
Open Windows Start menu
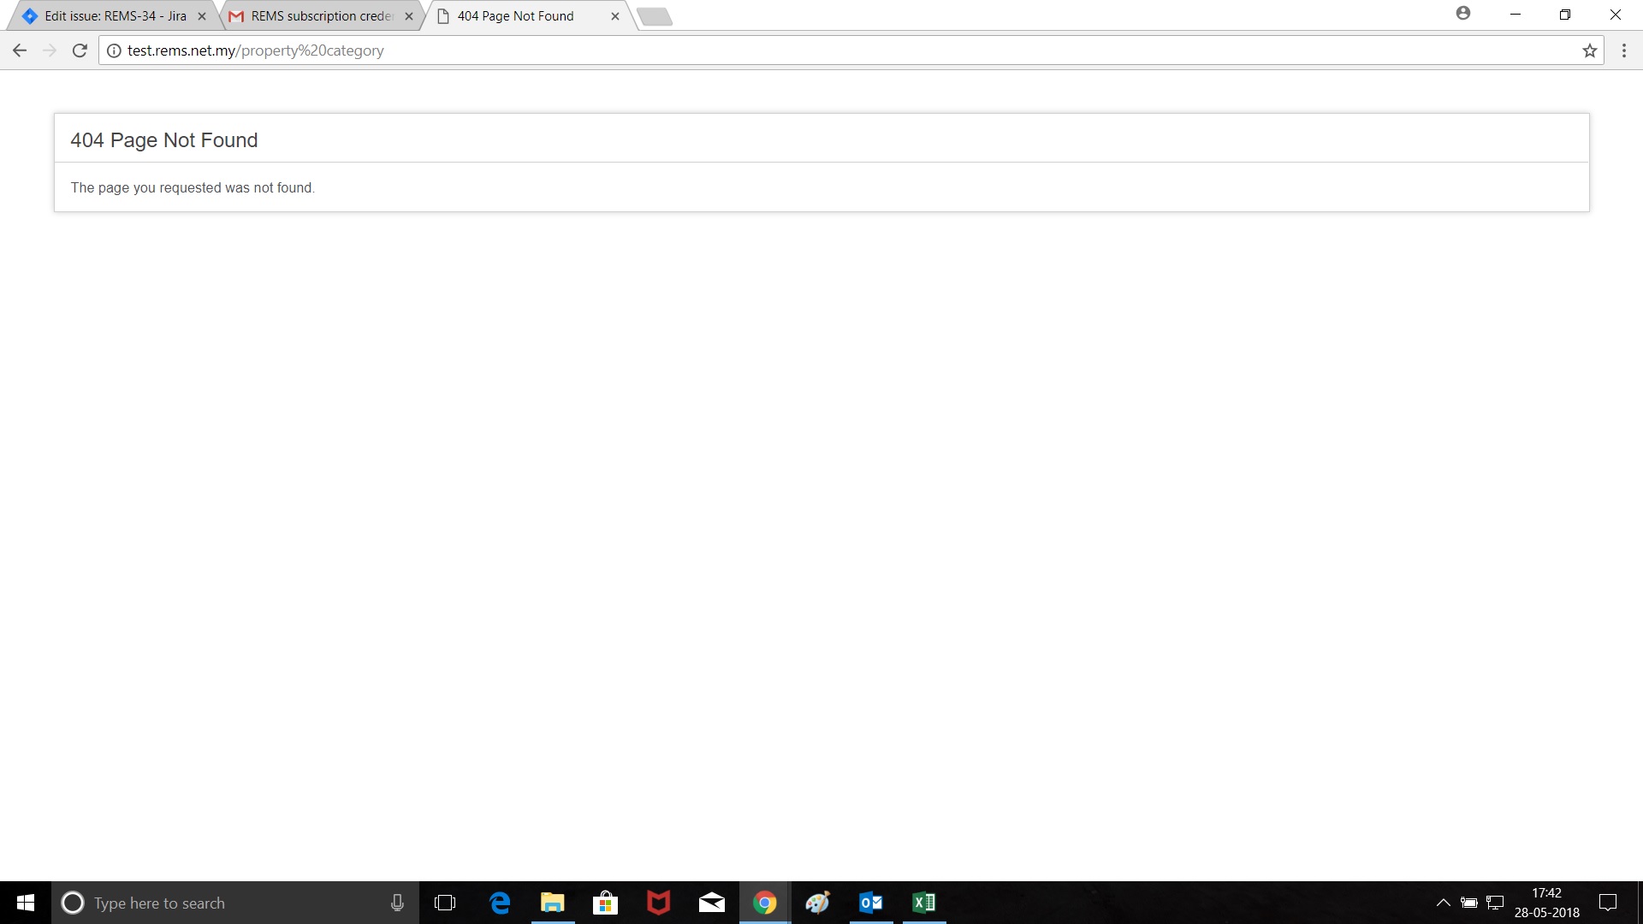click(x=26, y=903)
